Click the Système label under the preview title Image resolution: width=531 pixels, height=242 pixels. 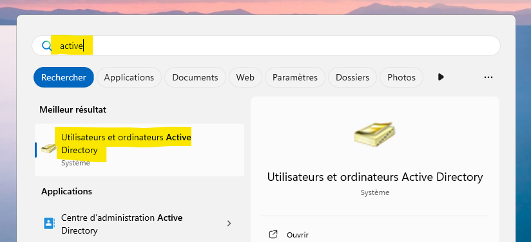point(375,192)
